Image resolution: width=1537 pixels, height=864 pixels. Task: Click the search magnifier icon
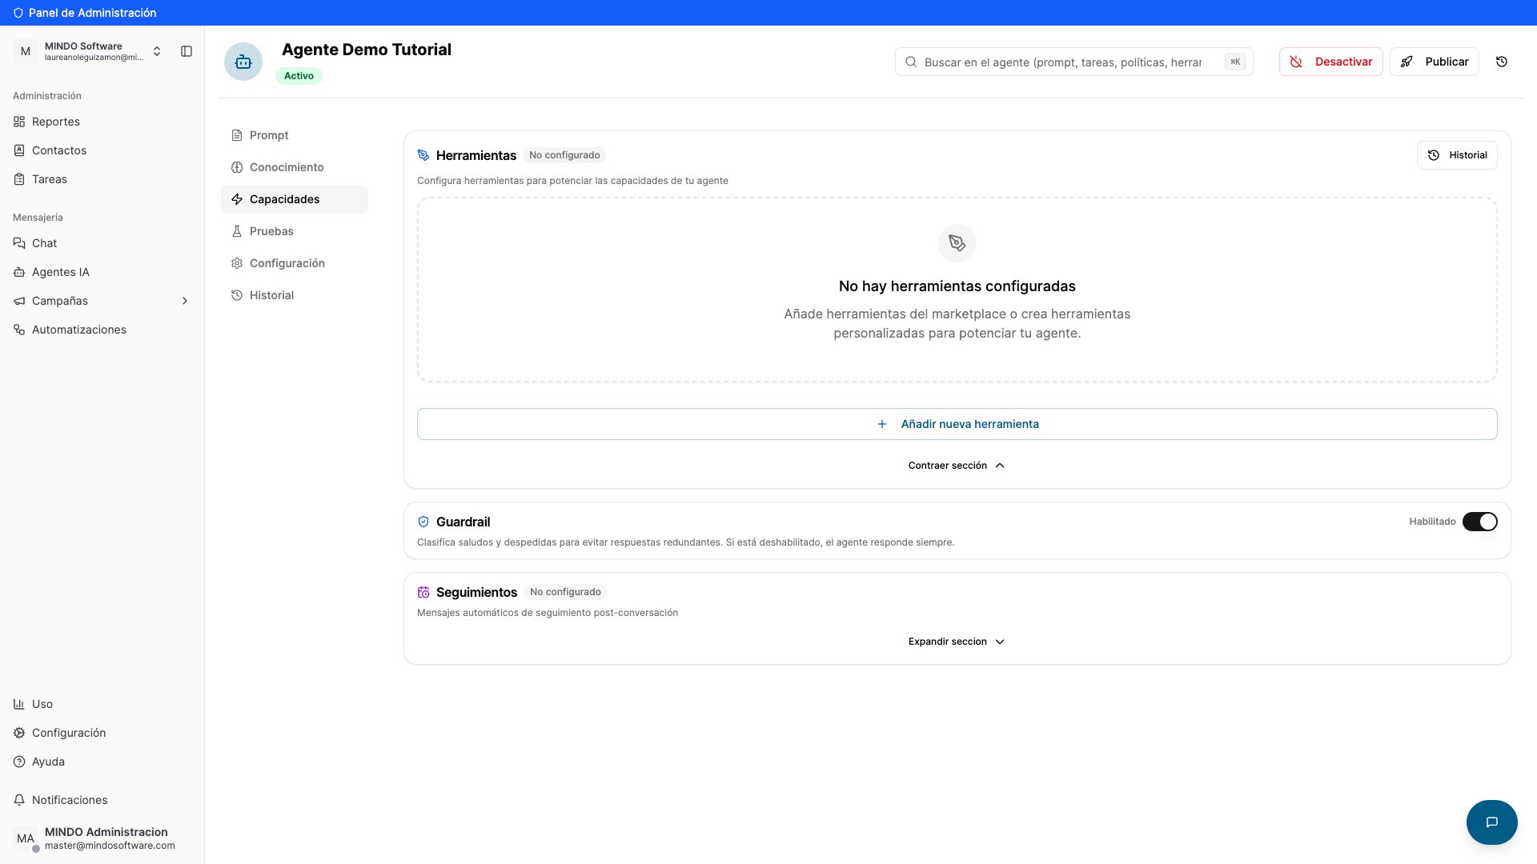coord(911,62)
